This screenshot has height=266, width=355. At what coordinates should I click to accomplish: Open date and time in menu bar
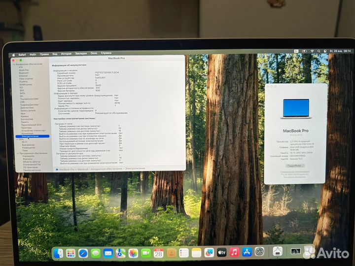click(x=340, y=51)
